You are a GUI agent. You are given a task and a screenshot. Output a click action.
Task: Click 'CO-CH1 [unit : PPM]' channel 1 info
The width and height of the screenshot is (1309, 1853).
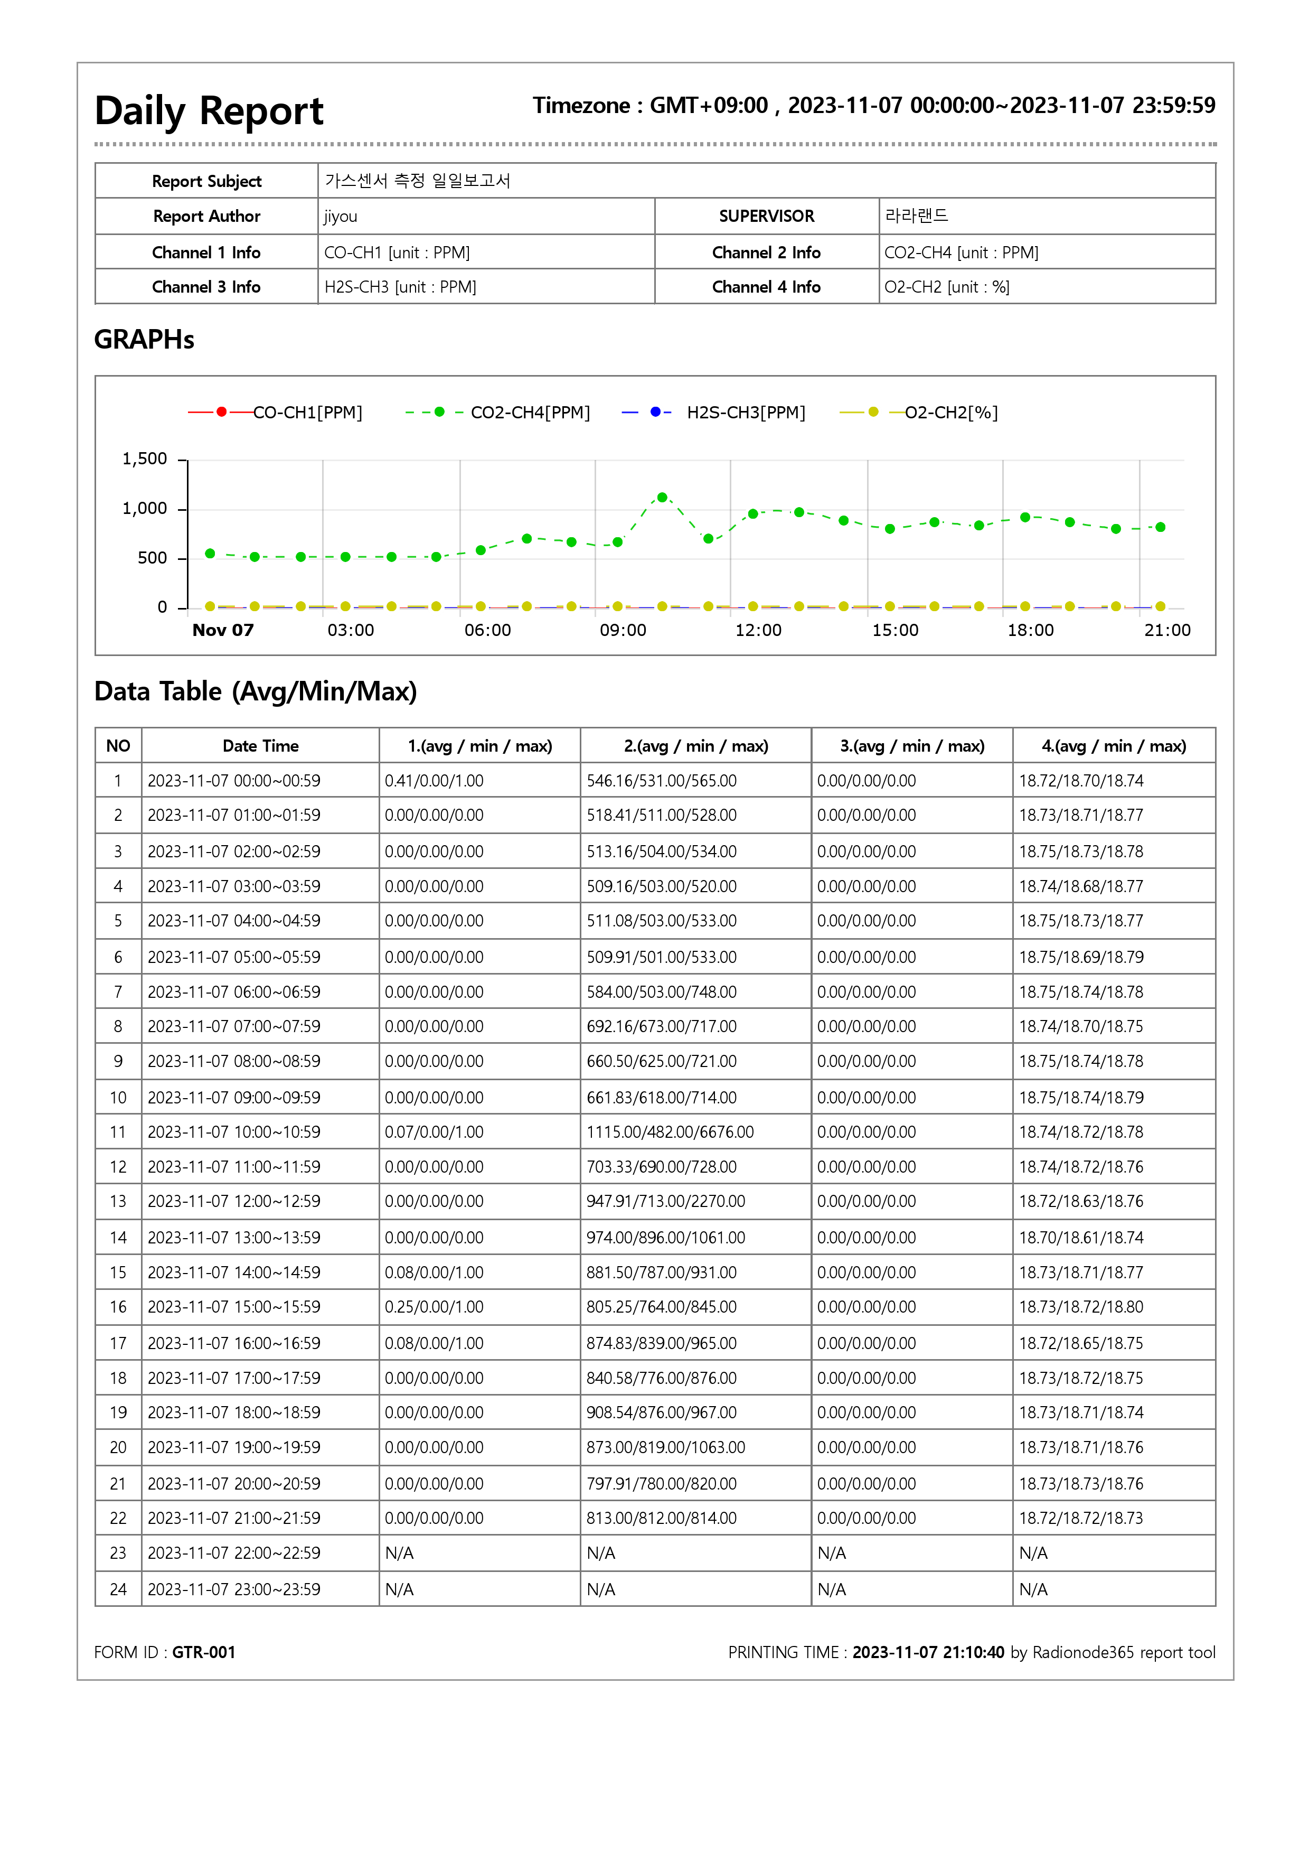coord(397,252)
